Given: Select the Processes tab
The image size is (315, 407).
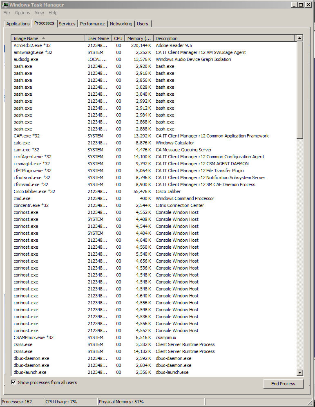Looking at the screenshot, I should (44, 23).
